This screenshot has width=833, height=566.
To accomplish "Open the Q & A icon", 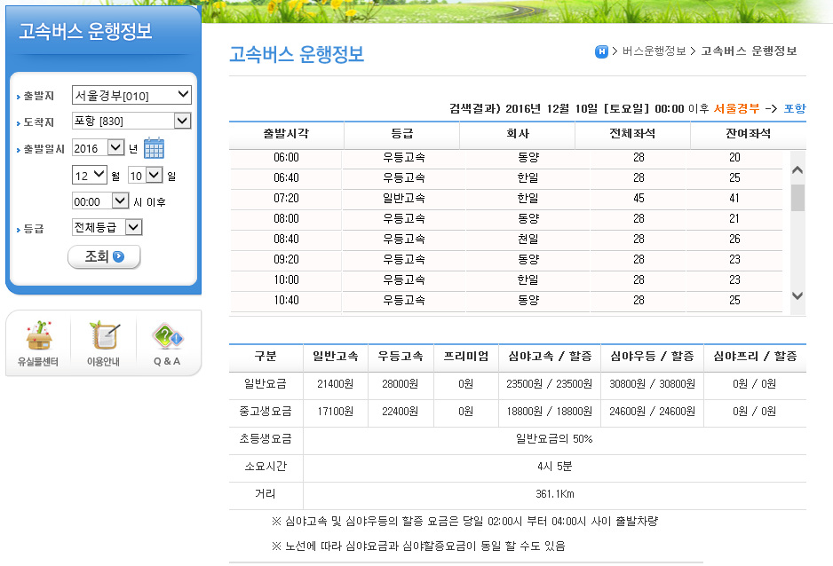I will 167,343.
